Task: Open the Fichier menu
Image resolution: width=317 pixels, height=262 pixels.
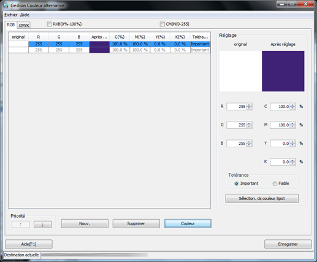Action: (11, 15)
